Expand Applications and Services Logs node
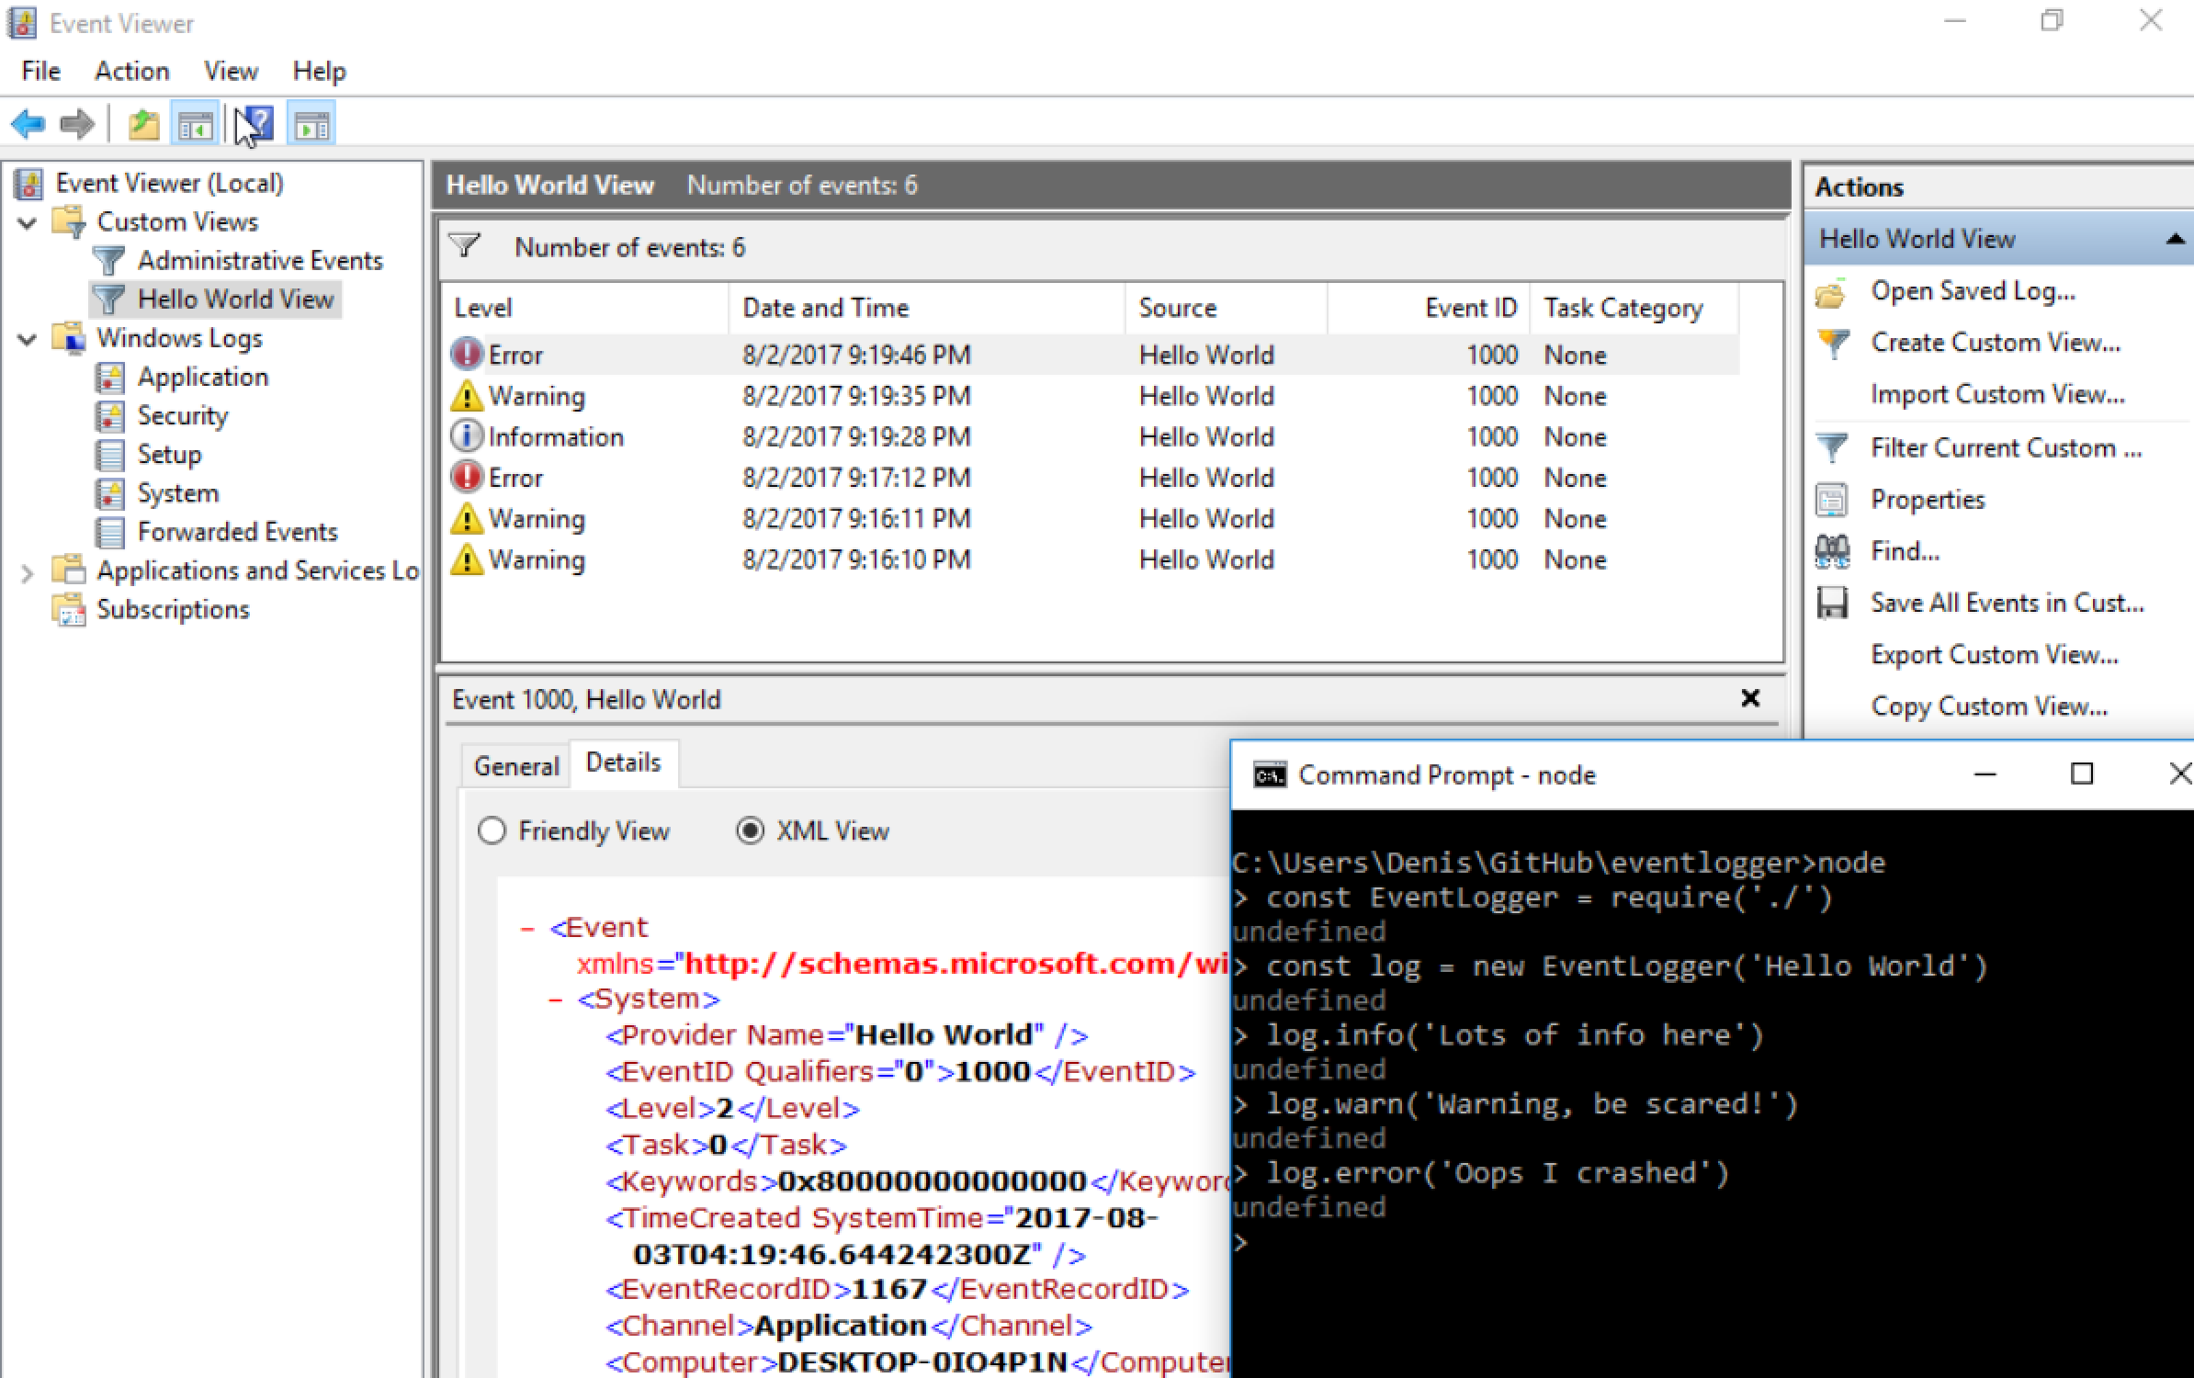Screen dimensions: 2194x1378 pyautogui.click(x=28, y=573)
